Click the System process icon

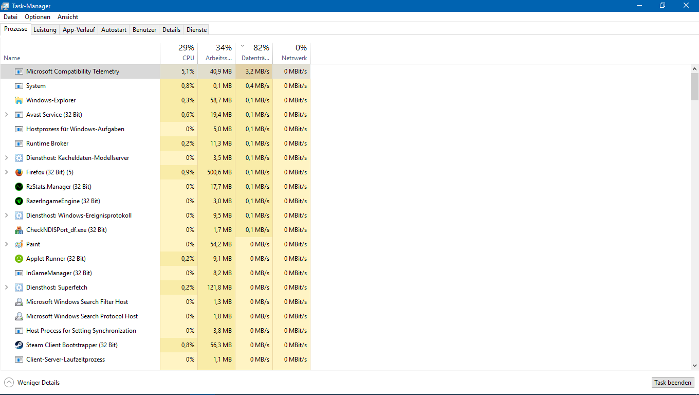click(19, 86)
